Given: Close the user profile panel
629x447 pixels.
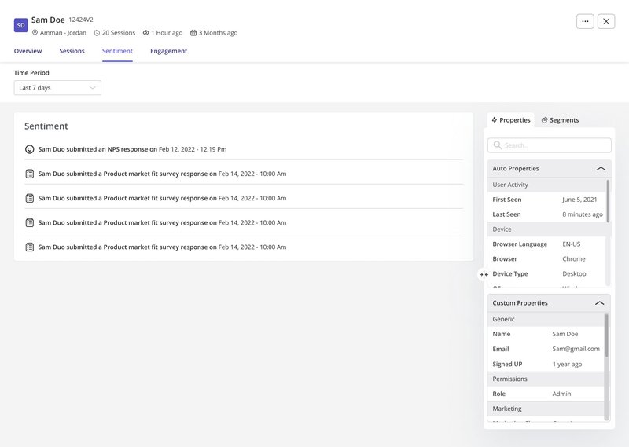Looking at the screenshot, I should pyautogui.click(x=606, y=21).
